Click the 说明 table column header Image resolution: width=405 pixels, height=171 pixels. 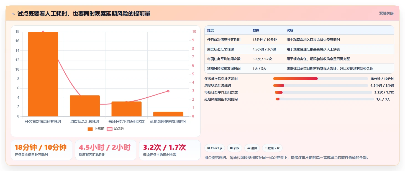(x=290, y=30)
